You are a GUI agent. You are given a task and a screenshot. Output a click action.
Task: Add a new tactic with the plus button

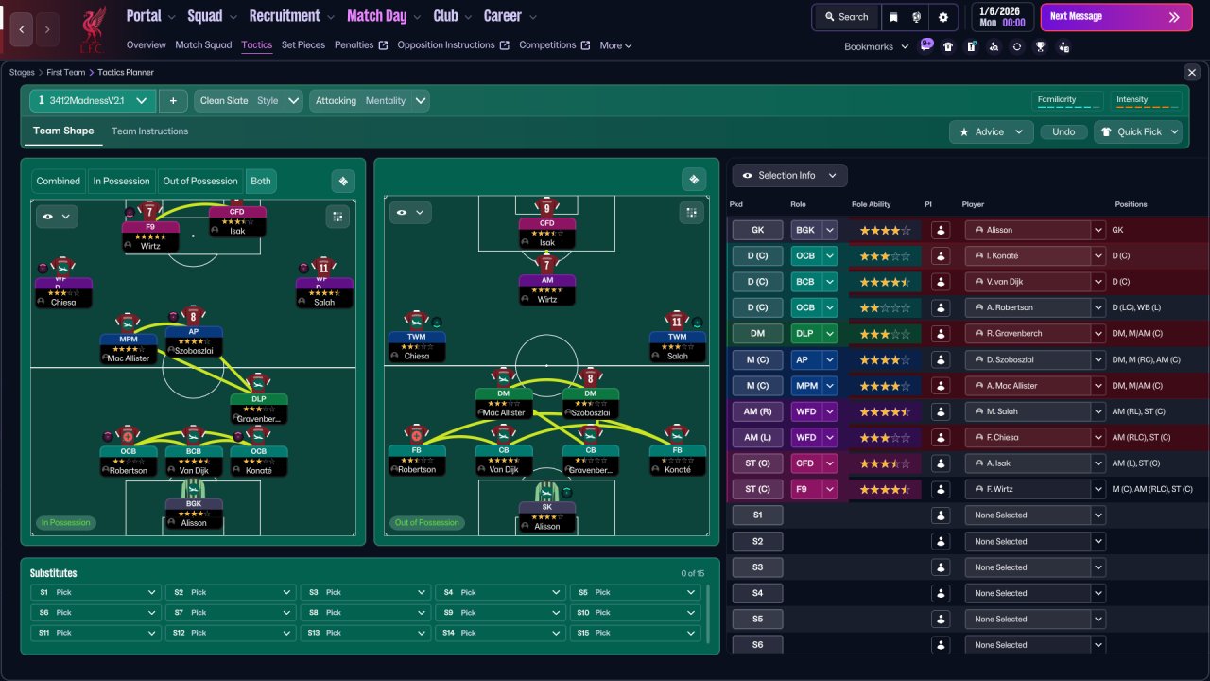pyautogui.click(x=173, y=100)
